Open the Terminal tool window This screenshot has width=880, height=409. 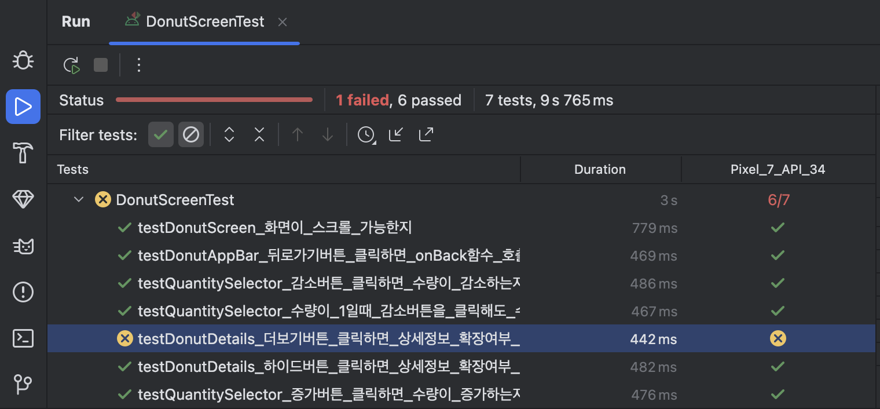click(x=23, y=338)
